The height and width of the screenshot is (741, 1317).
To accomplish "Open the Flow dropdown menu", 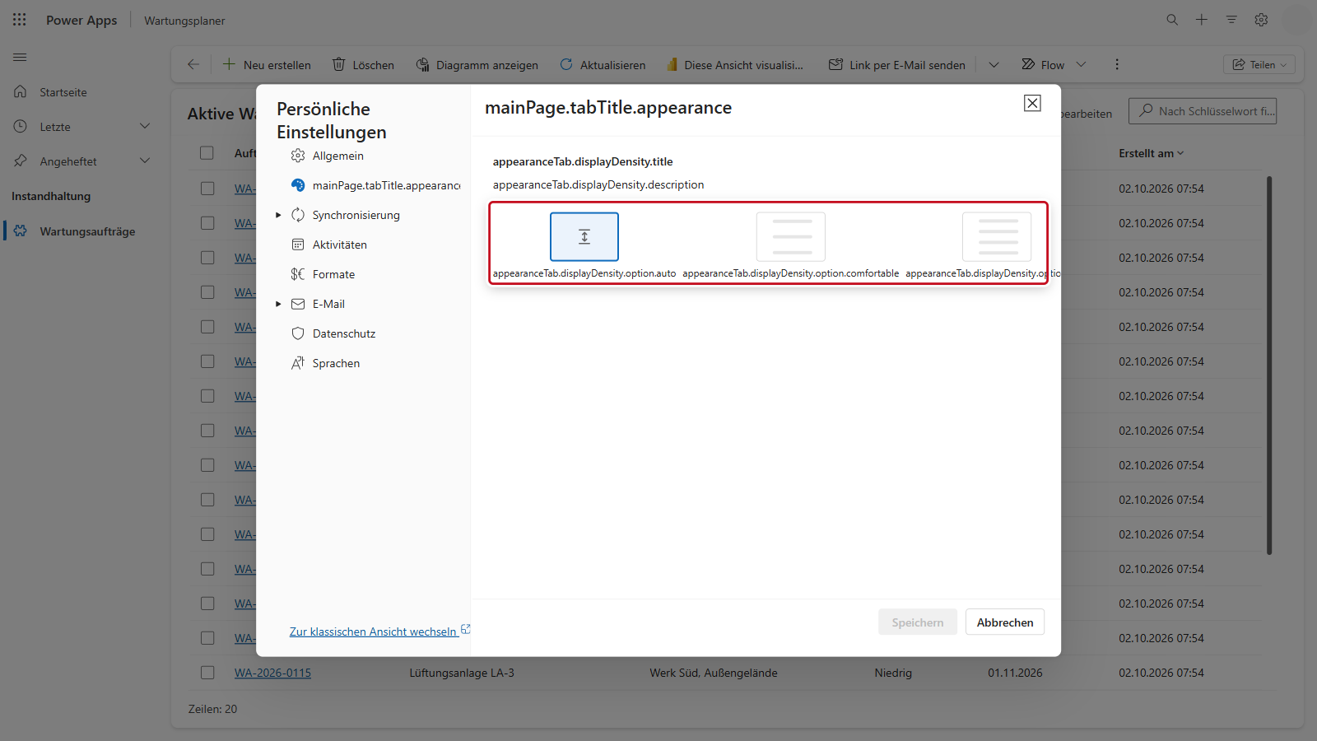I will coord(1081,64).
